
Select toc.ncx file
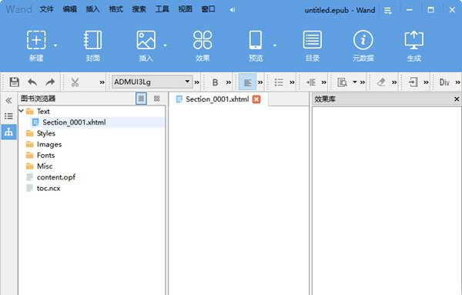(49, 188)
